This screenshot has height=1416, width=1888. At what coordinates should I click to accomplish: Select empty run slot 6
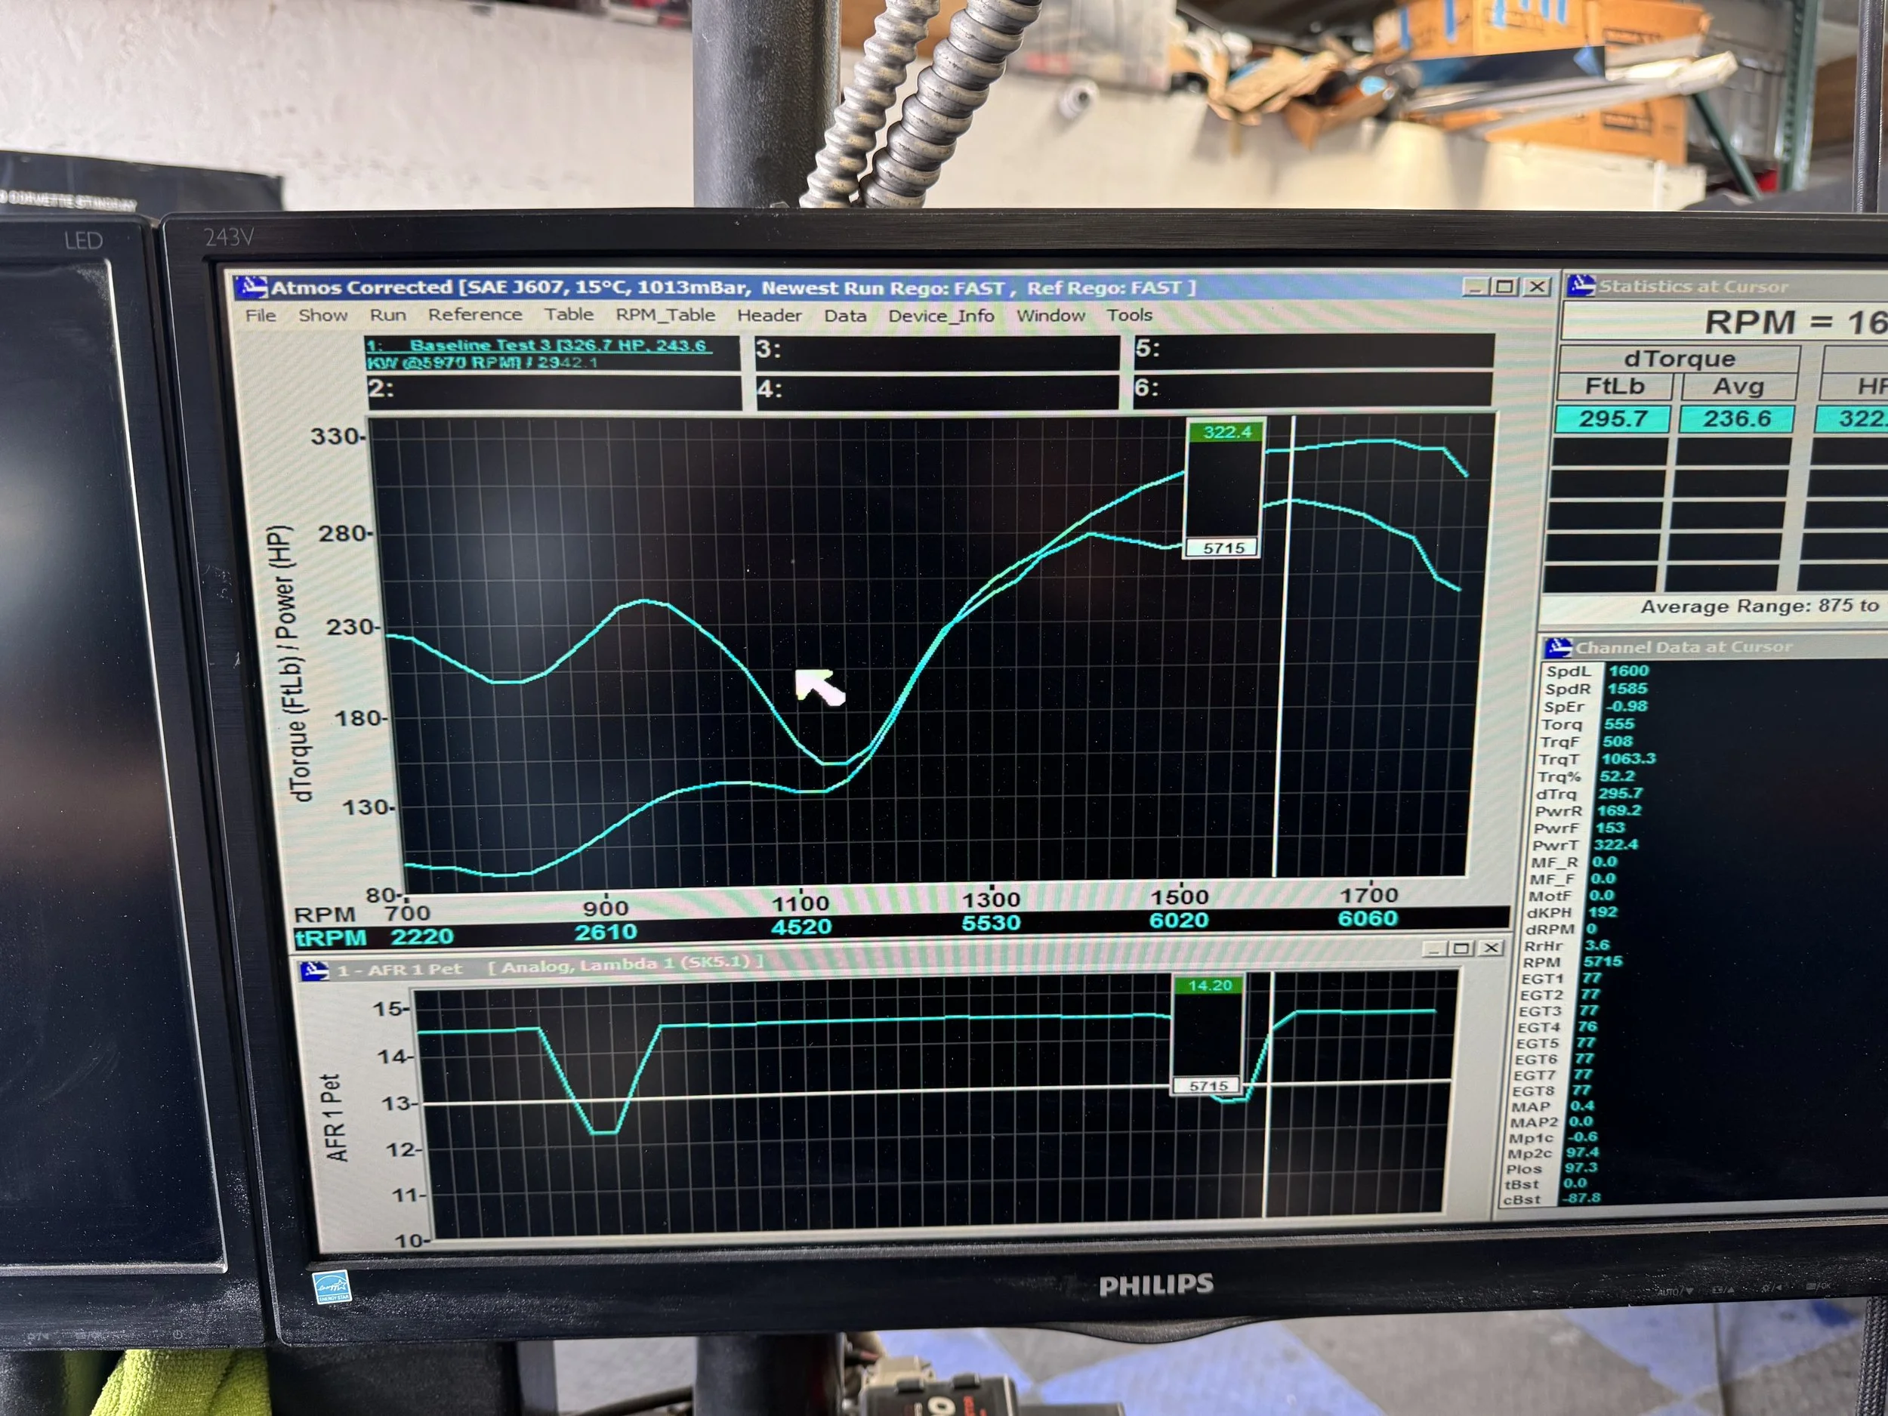(1312, 389)
